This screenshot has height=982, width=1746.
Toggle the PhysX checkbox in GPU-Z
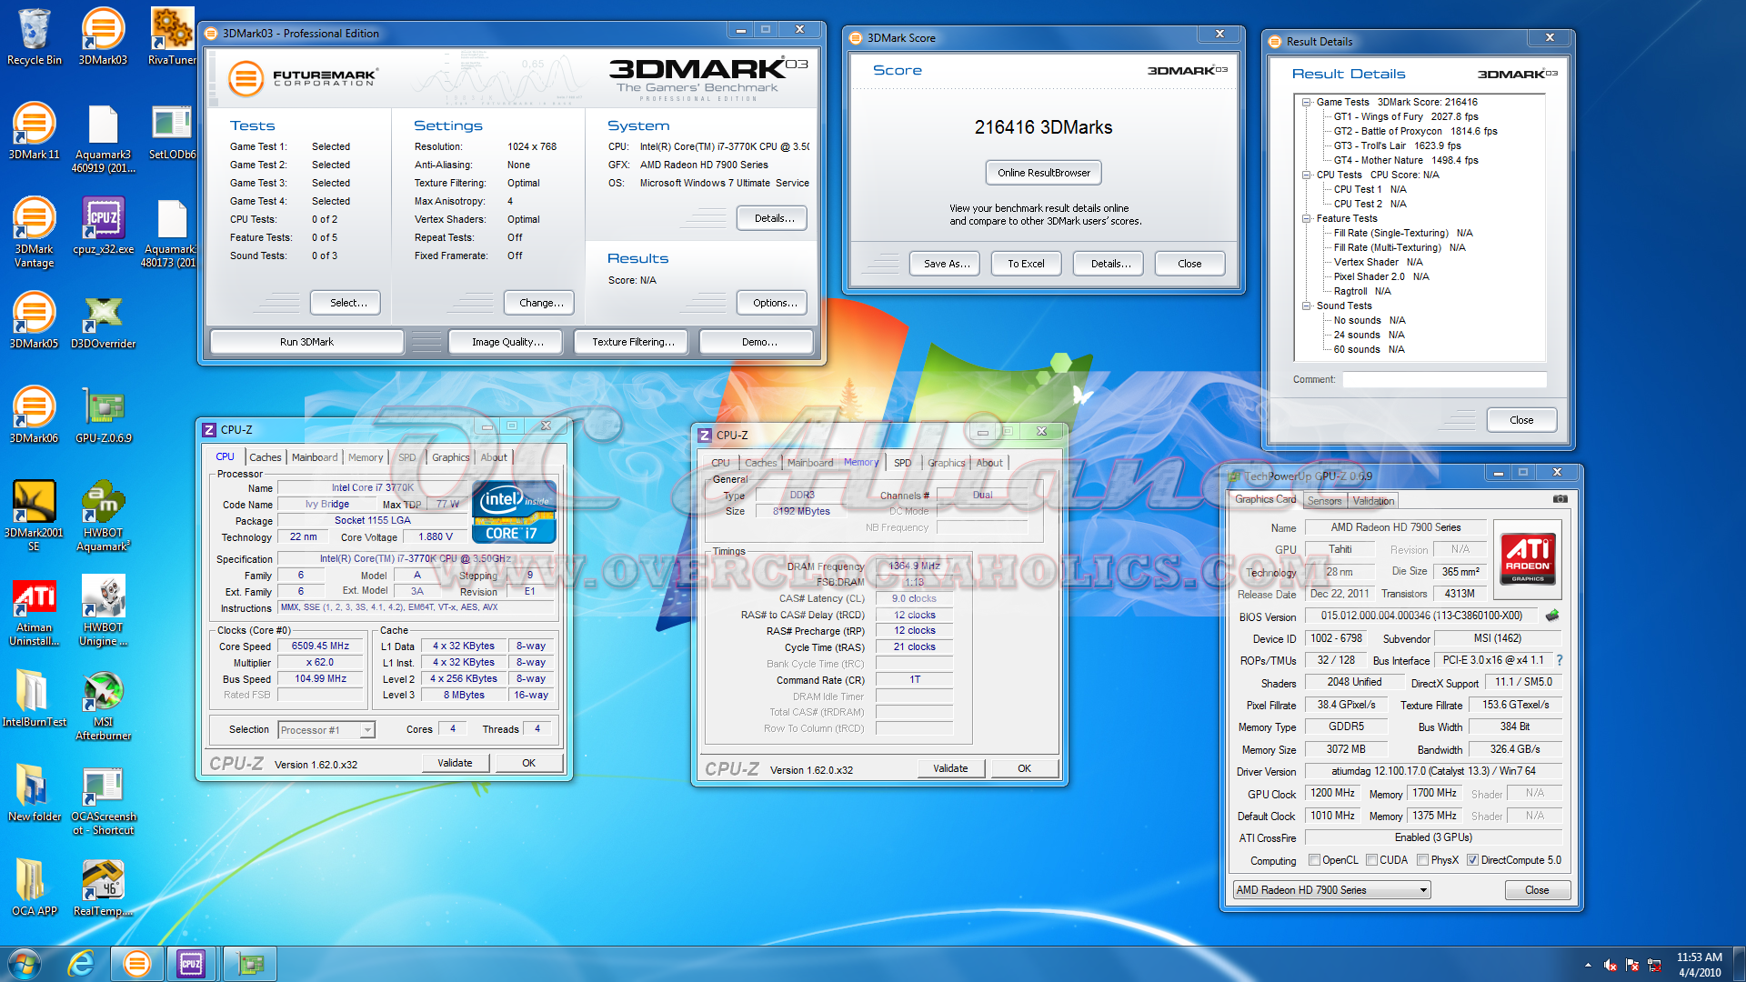[x=1422, y=860]
